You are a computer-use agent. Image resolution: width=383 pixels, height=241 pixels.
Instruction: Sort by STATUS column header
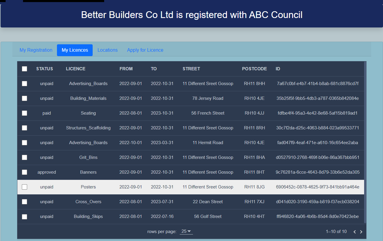(45, 69)
